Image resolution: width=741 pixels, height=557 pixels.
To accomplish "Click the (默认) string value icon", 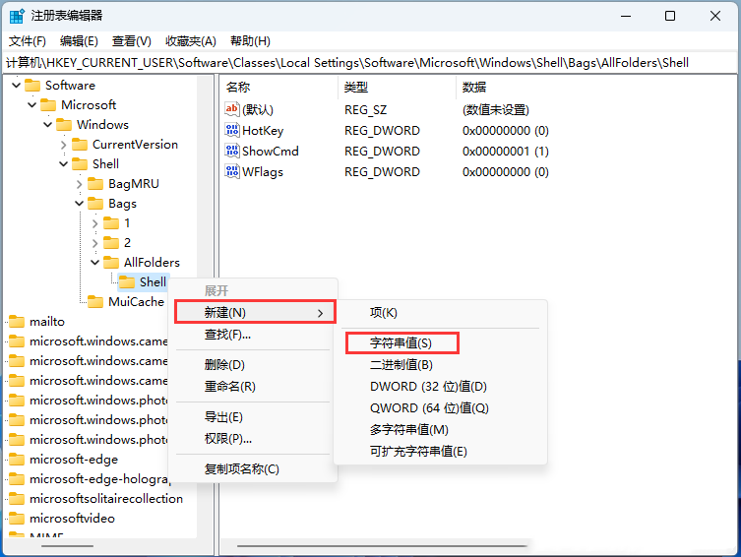I will click(x=232, y=109).
